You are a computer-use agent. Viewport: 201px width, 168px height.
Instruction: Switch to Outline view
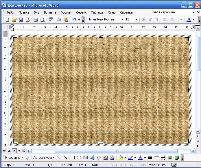(x=19, y=151)
